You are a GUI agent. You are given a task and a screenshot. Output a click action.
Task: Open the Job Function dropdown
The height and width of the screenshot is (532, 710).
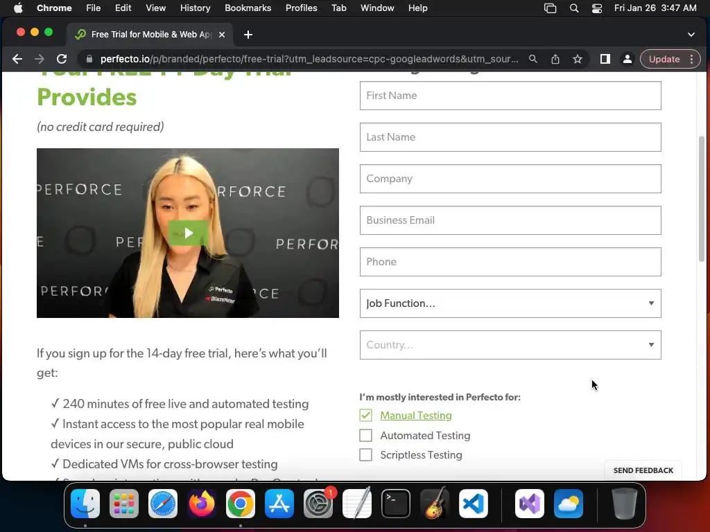point(510,303)
